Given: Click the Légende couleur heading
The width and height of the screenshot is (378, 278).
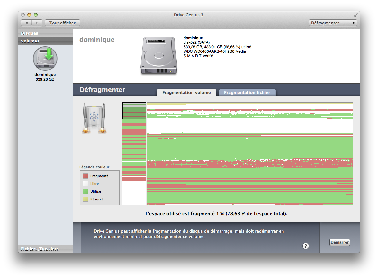Looking at the screenshot, I should click(x=94, y=167).
